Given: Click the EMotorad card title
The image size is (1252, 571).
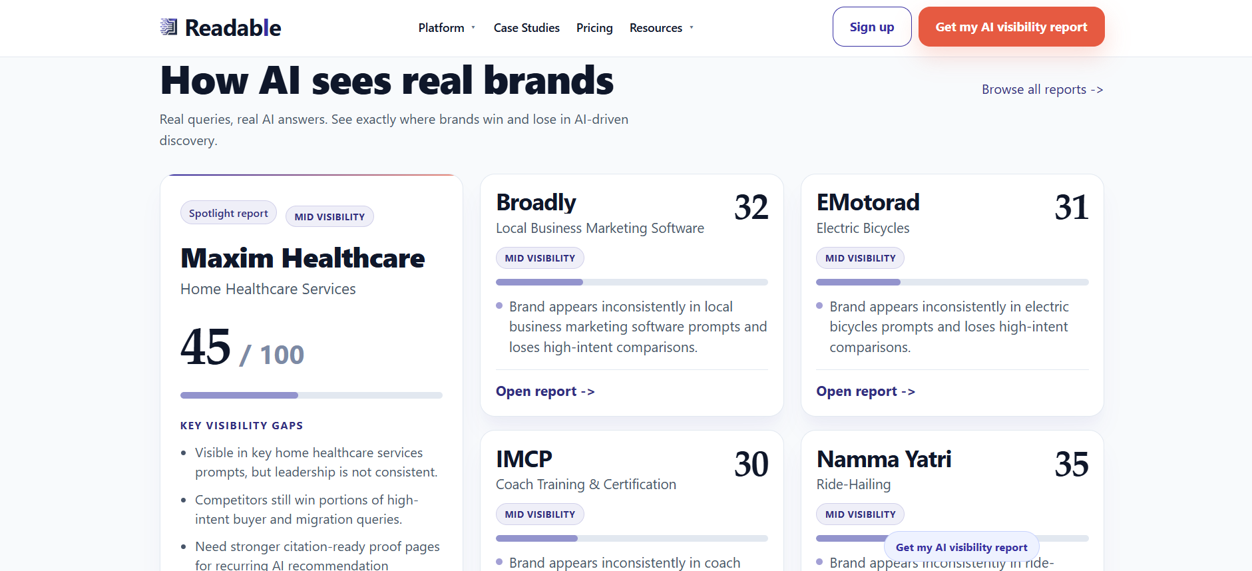Looking at the screenshot, I should (x=868, y=202).
